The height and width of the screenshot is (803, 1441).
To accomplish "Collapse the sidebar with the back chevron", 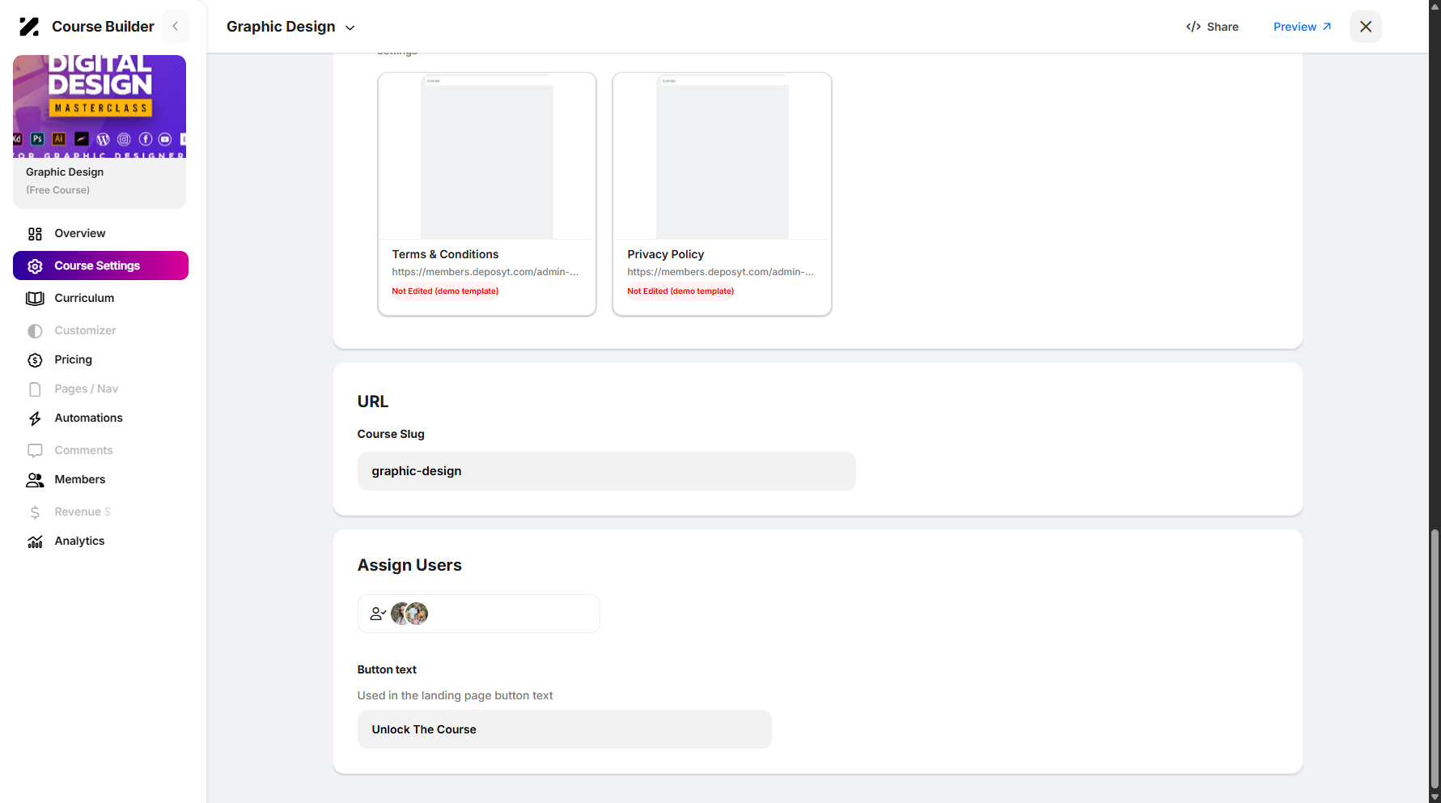I will point(176,27).
